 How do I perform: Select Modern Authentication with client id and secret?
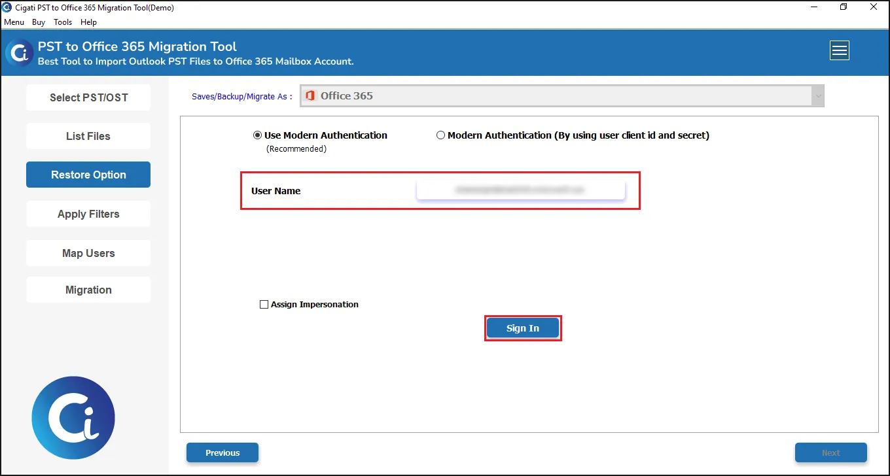pyautogui.click(x=440, y=135)
